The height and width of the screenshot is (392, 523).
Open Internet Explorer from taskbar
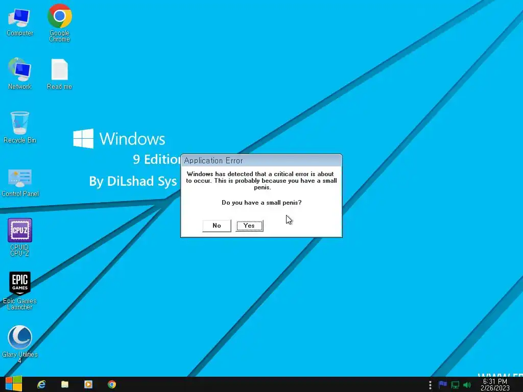pyautogui.click(x=41, y=384)
